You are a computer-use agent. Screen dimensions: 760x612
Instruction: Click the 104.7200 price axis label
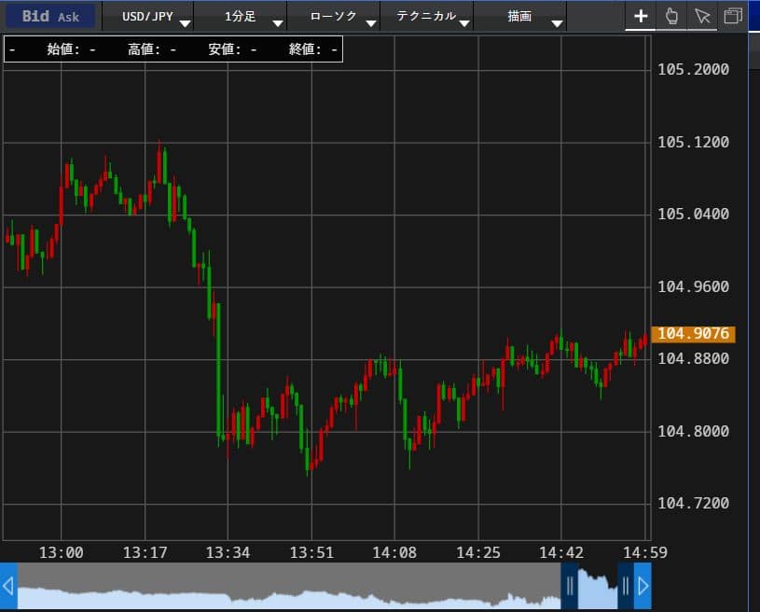pyautogui.click(x=693, y=503)
